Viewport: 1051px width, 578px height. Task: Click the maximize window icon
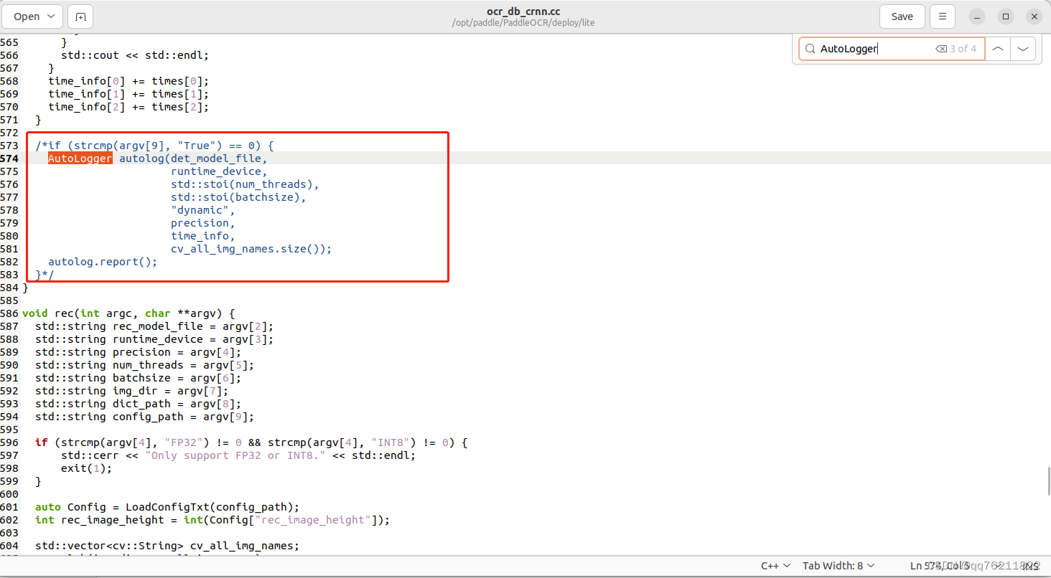point(1005,16)
